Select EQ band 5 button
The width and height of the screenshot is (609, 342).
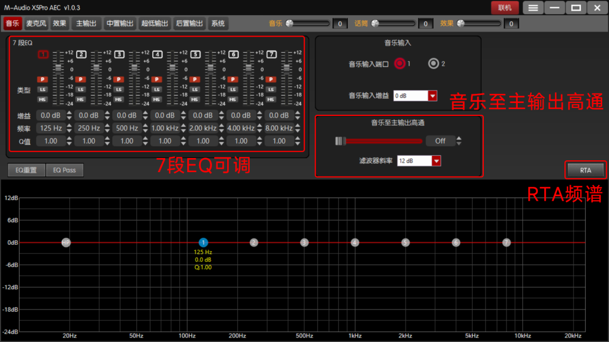tap(195, 54)
